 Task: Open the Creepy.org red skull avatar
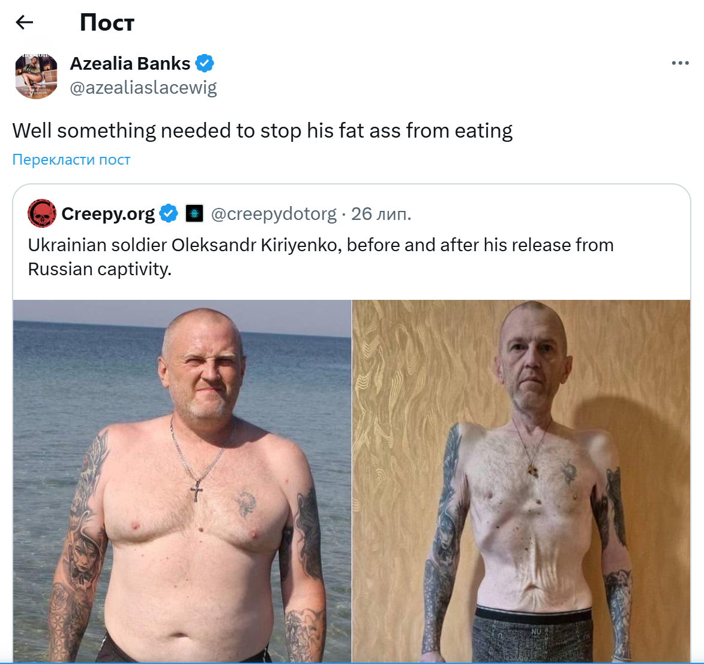42,213
